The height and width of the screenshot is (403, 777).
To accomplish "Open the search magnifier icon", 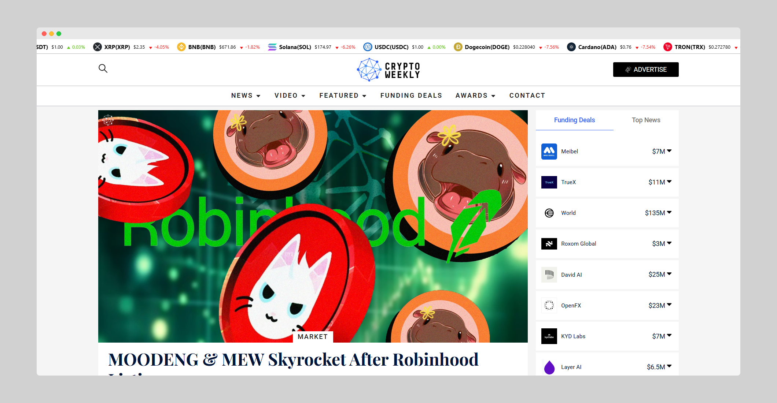I will click(103, 69).
